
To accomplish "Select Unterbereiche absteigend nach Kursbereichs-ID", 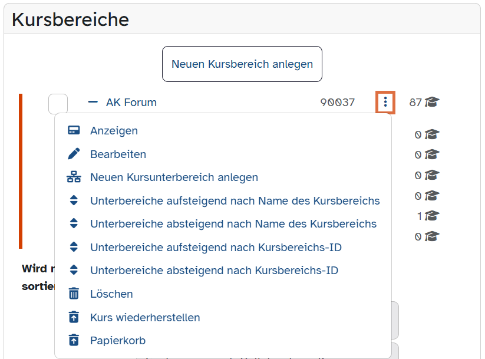I will pos(214,271).
